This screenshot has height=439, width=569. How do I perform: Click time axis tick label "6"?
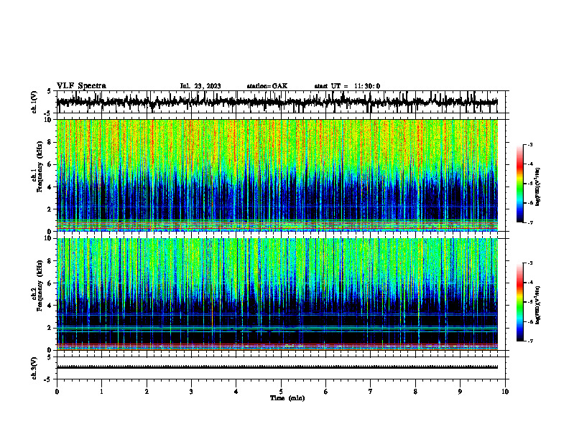point(326,392)
